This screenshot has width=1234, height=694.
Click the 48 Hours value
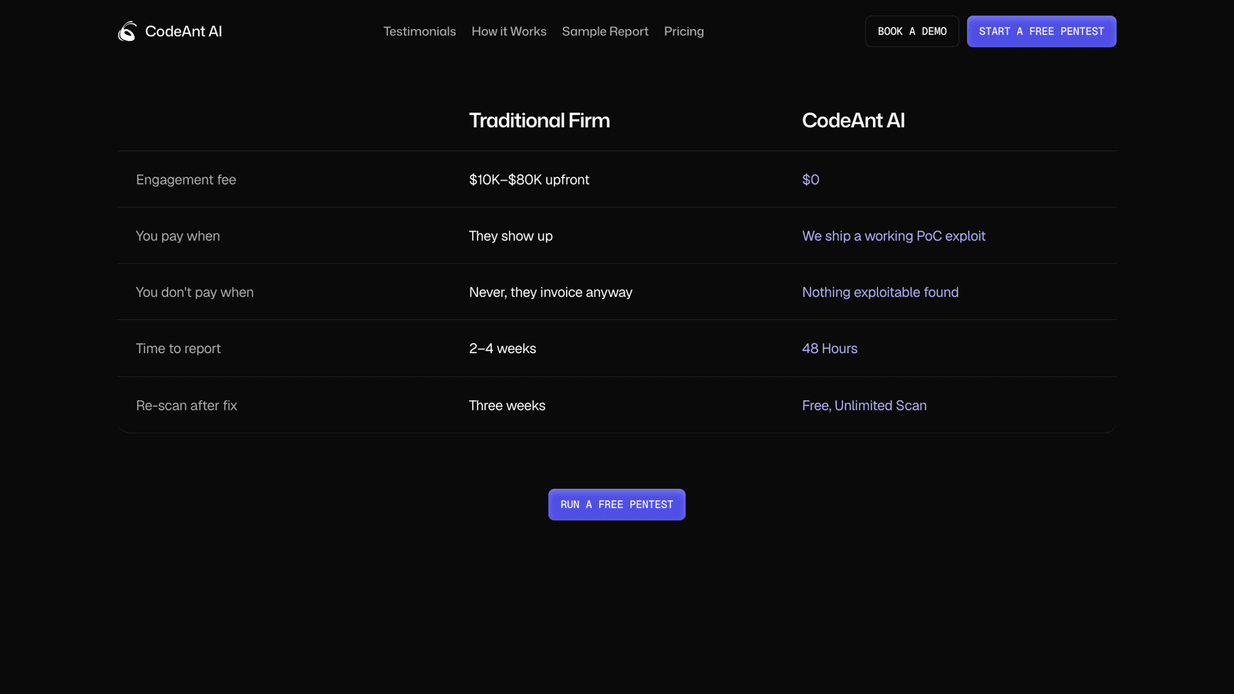click(x=830, y=349)
